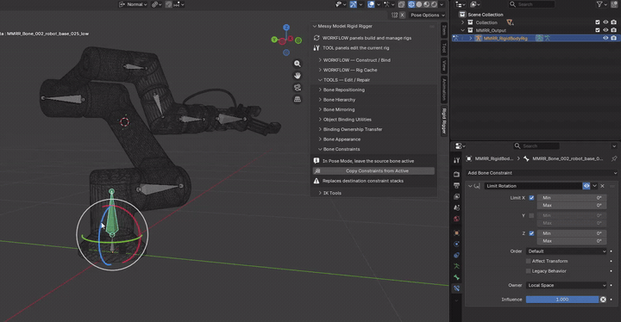Click the zoom view magnifier icon
This screenshot has width=621, height=322.
[x=297, y=64]
